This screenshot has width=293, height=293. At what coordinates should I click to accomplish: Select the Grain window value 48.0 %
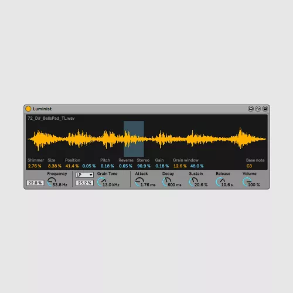point(197,166)
